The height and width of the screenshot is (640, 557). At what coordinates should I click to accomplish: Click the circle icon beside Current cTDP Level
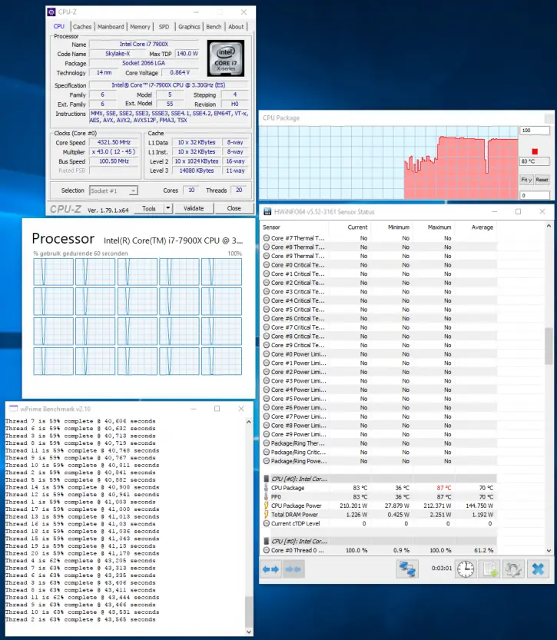[267, 524]
